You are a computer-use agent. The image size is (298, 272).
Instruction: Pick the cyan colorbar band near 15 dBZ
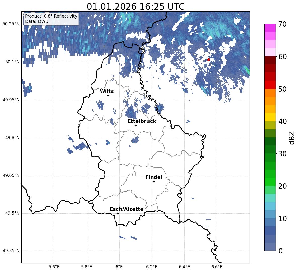click(x=270, y=198)
